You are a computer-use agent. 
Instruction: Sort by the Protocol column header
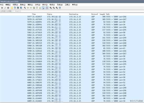(x=94, y=14)
